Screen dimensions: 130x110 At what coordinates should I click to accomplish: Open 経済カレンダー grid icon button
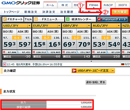80,19
